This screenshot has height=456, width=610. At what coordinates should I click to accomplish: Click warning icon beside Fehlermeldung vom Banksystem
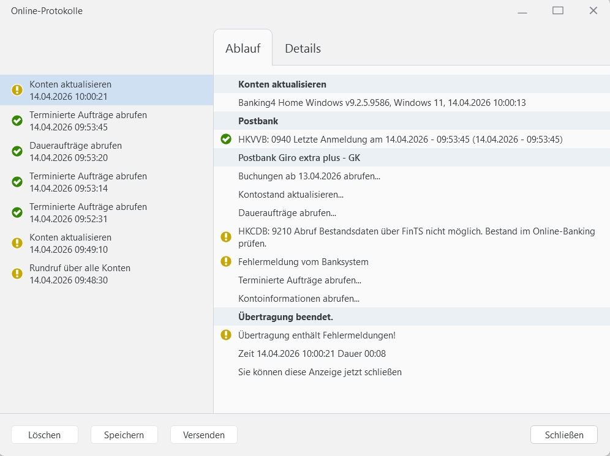pyautogui.click(x=226, y=261)
